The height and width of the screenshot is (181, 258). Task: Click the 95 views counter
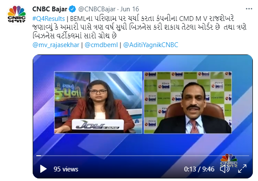[x=66, y=169]
